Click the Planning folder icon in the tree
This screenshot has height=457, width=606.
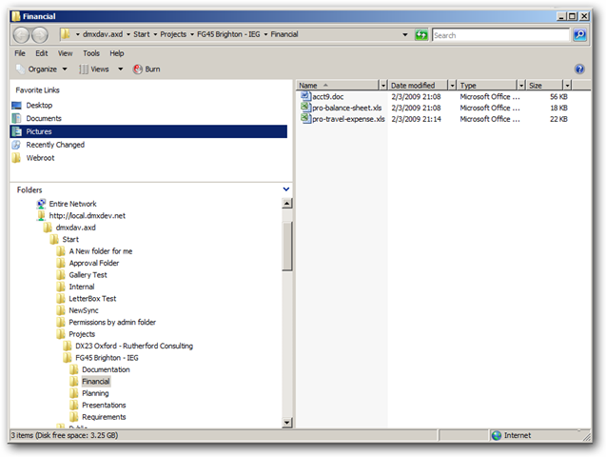(x=74, y=393)
